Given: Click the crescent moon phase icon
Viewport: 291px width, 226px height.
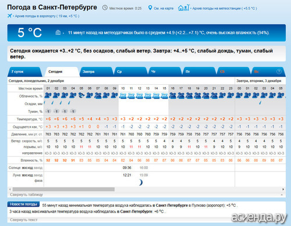Looking at the screenshot, I should point(141,182).
